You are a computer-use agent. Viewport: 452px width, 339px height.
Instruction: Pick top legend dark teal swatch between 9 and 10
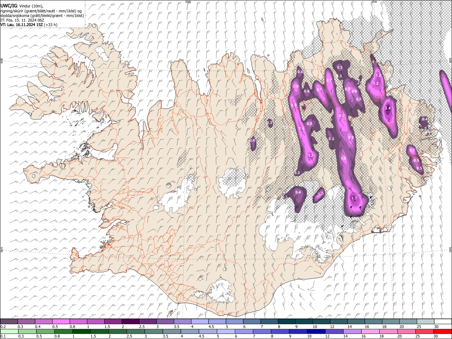304,321
